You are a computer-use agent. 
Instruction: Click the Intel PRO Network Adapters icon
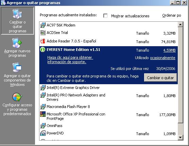43,95
